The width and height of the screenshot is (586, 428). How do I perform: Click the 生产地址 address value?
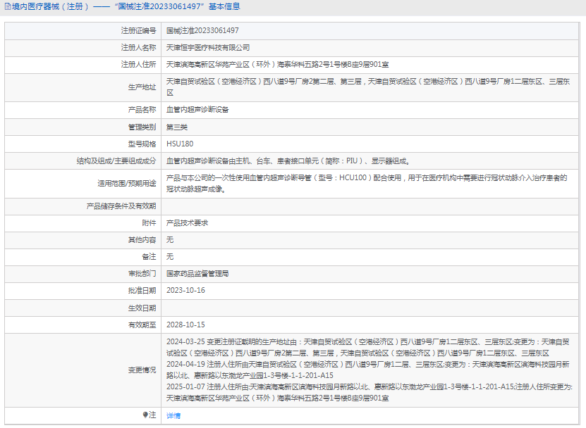click(x=367, y=87)
